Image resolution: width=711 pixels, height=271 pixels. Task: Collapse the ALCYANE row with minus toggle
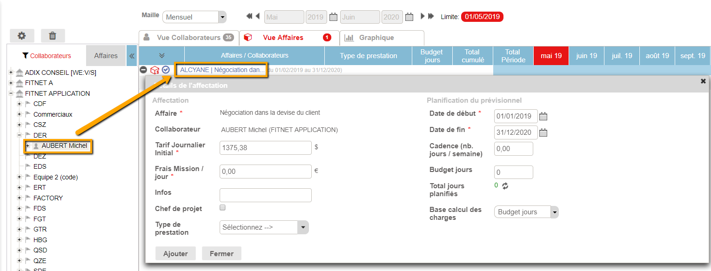point(143,70)
